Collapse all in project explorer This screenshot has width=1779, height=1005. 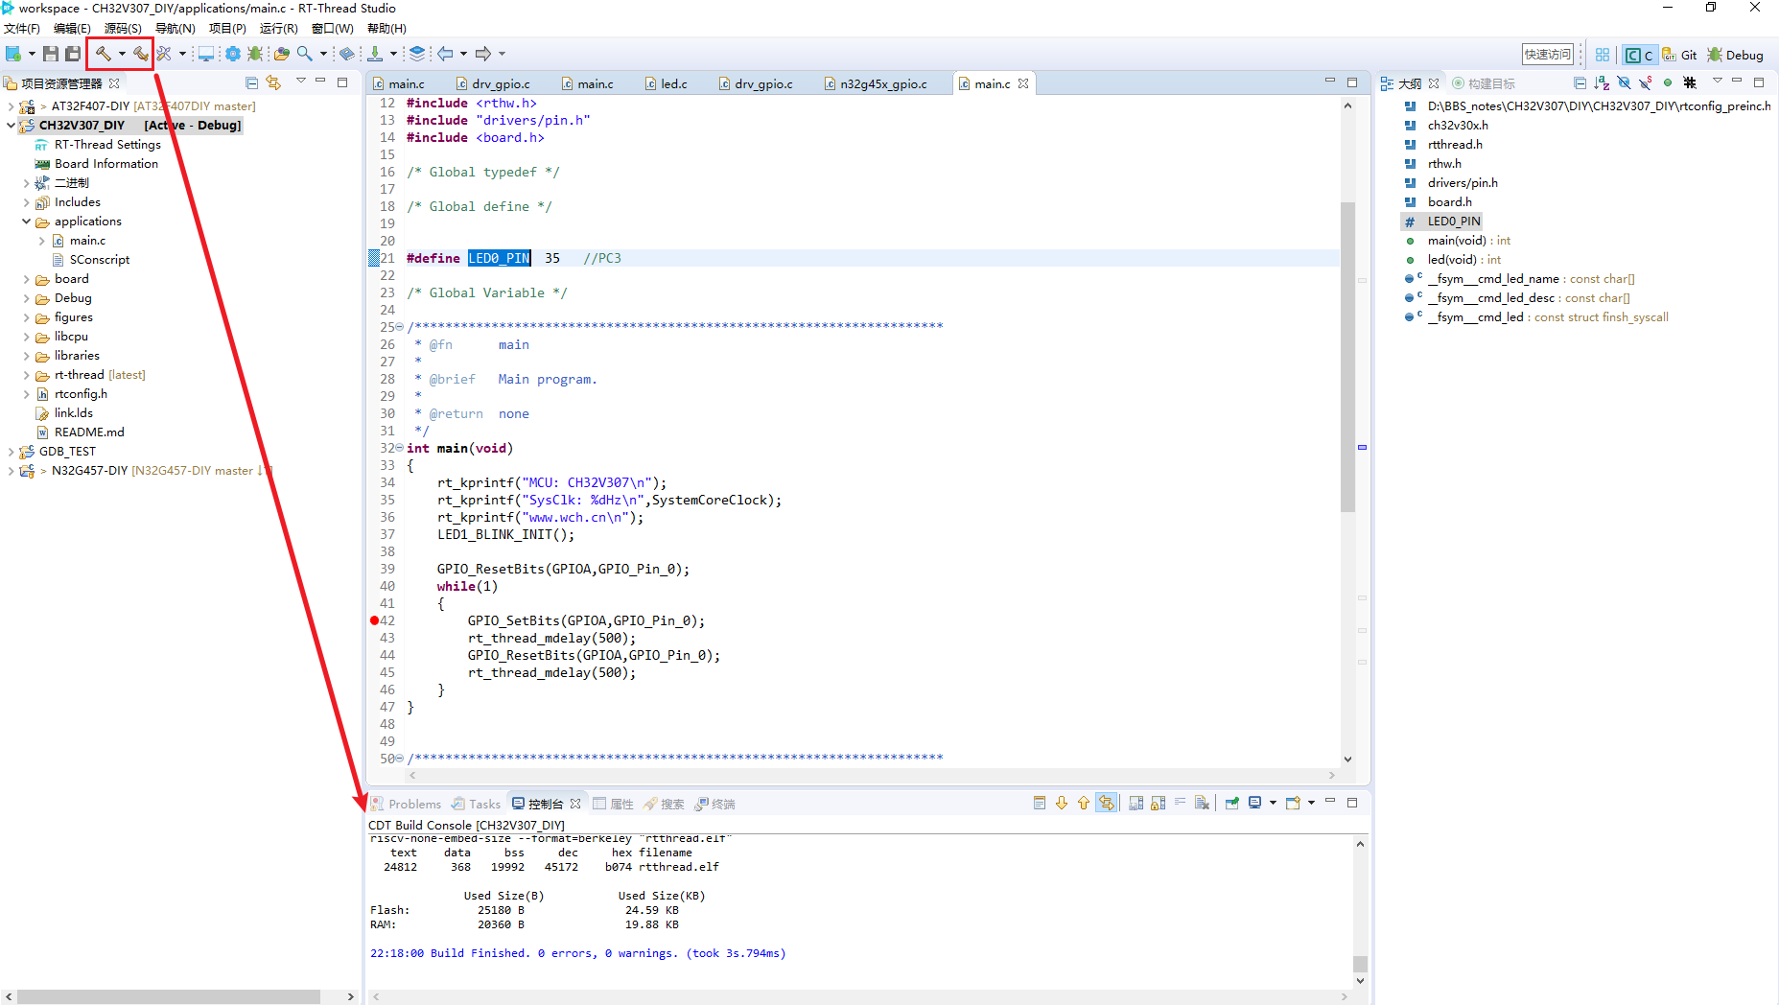coord(252,82)
